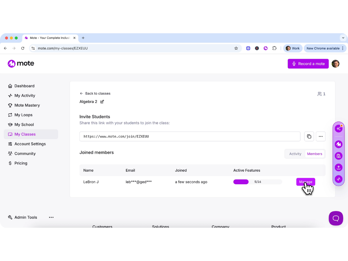The height and width of the screenshot is (261, 348).
Task: Edit the Algebra 2 class name
Action: pyautogui.click(x=102, y=102)
